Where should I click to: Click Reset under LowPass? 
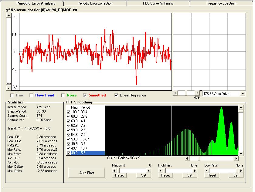click(212, 175)
